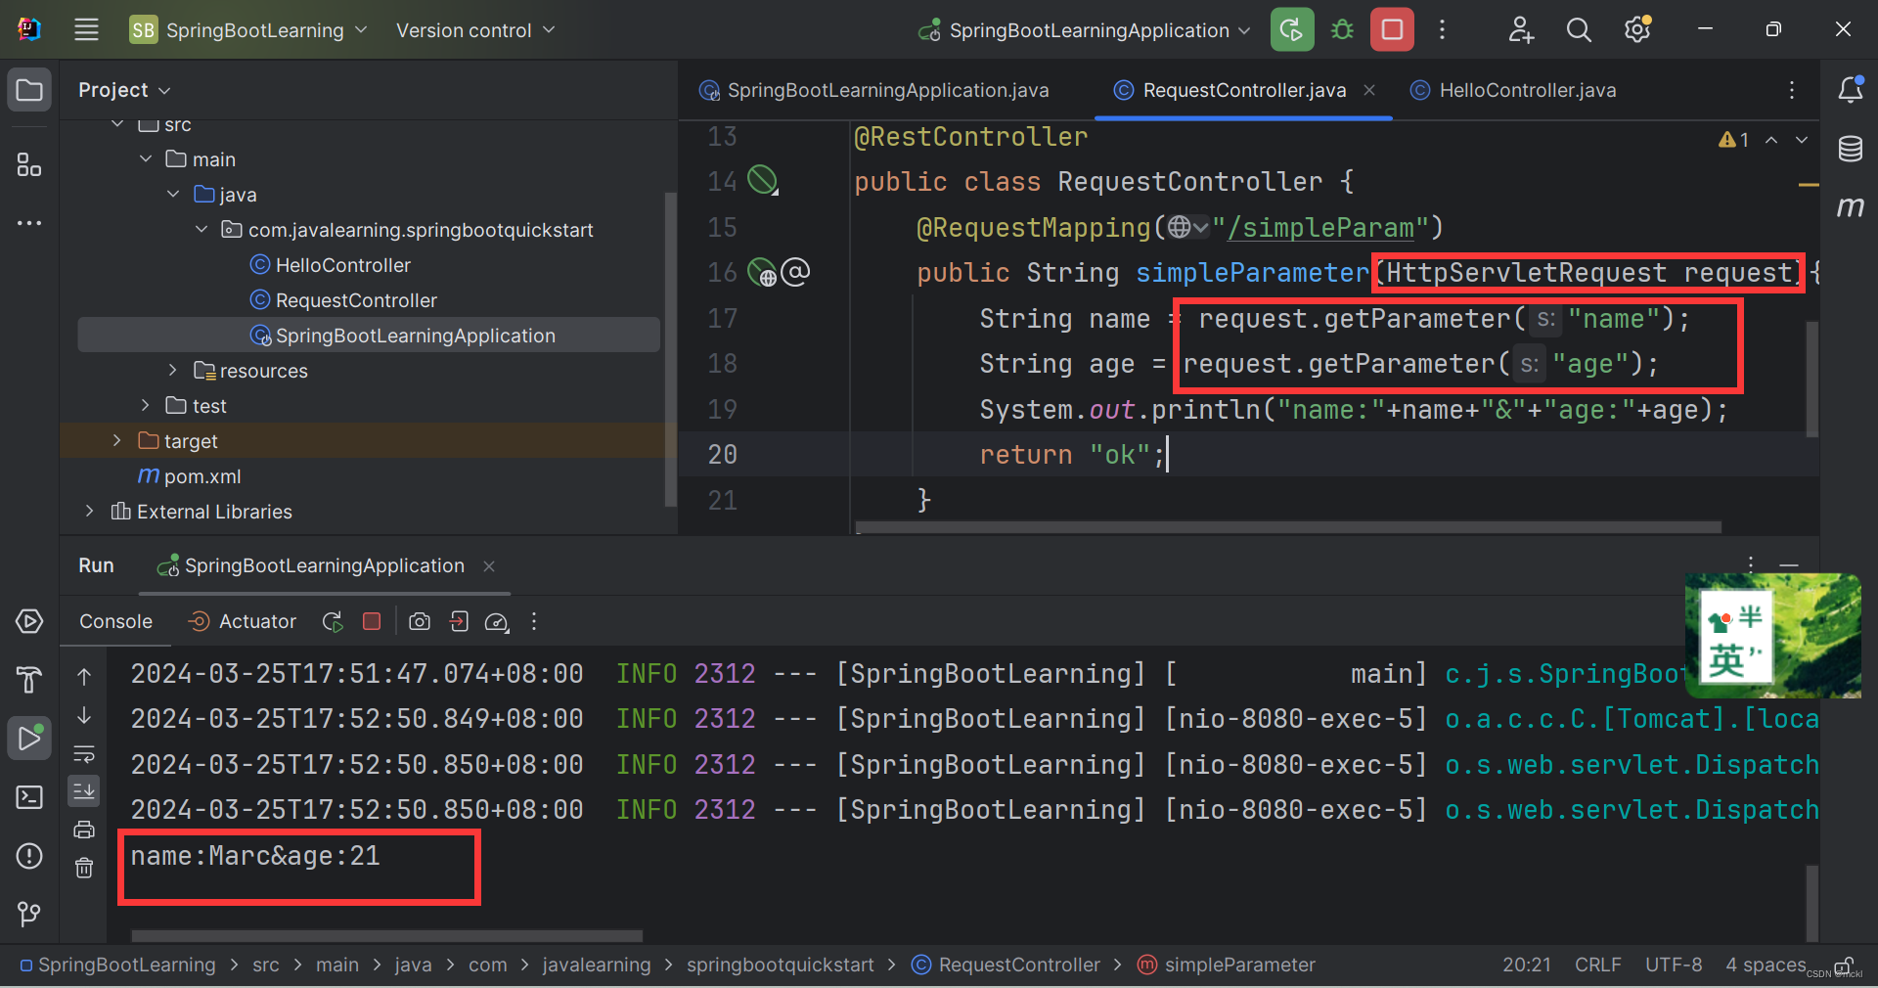Click the /simpleParam URL link
Screen dimensions: 1878x988
(1321, 227)
